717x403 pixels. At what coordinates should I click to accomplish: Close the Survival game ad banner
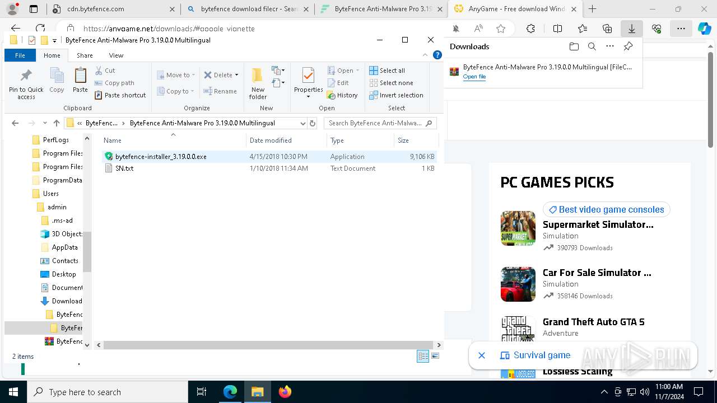(x=481, y=355)
